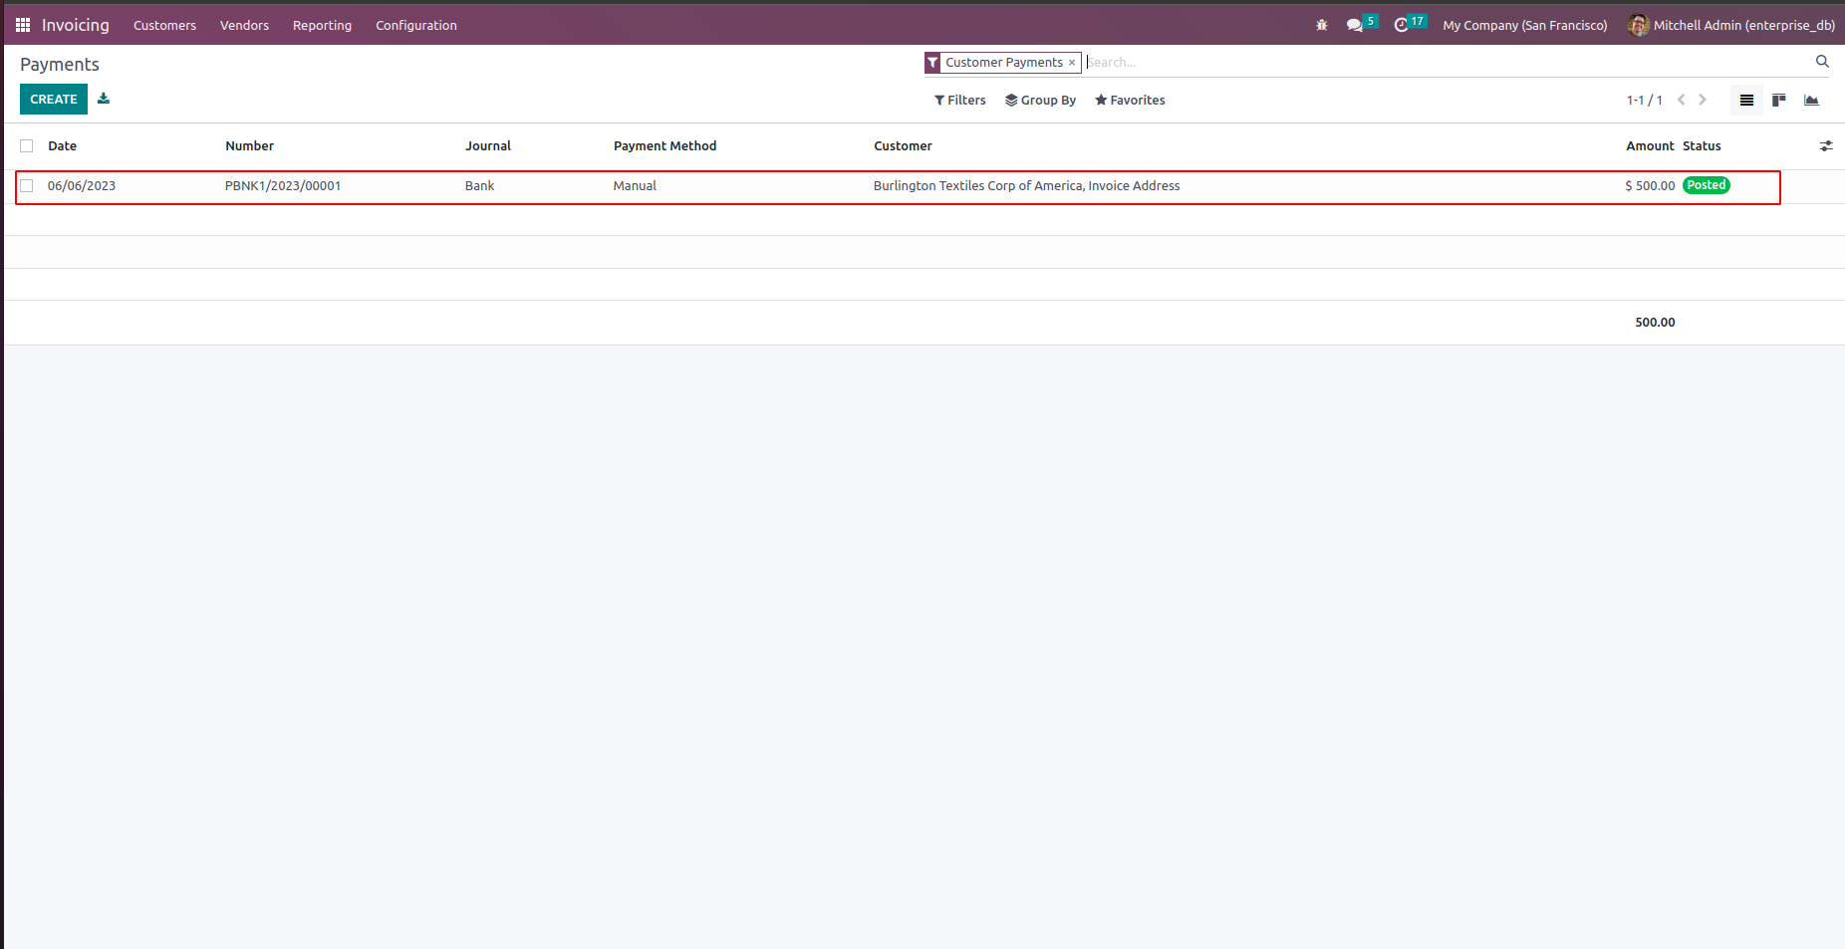This screenshot has width=1845, height=949.
Task: Open the activities clock icon
Action: (1401, 25)
